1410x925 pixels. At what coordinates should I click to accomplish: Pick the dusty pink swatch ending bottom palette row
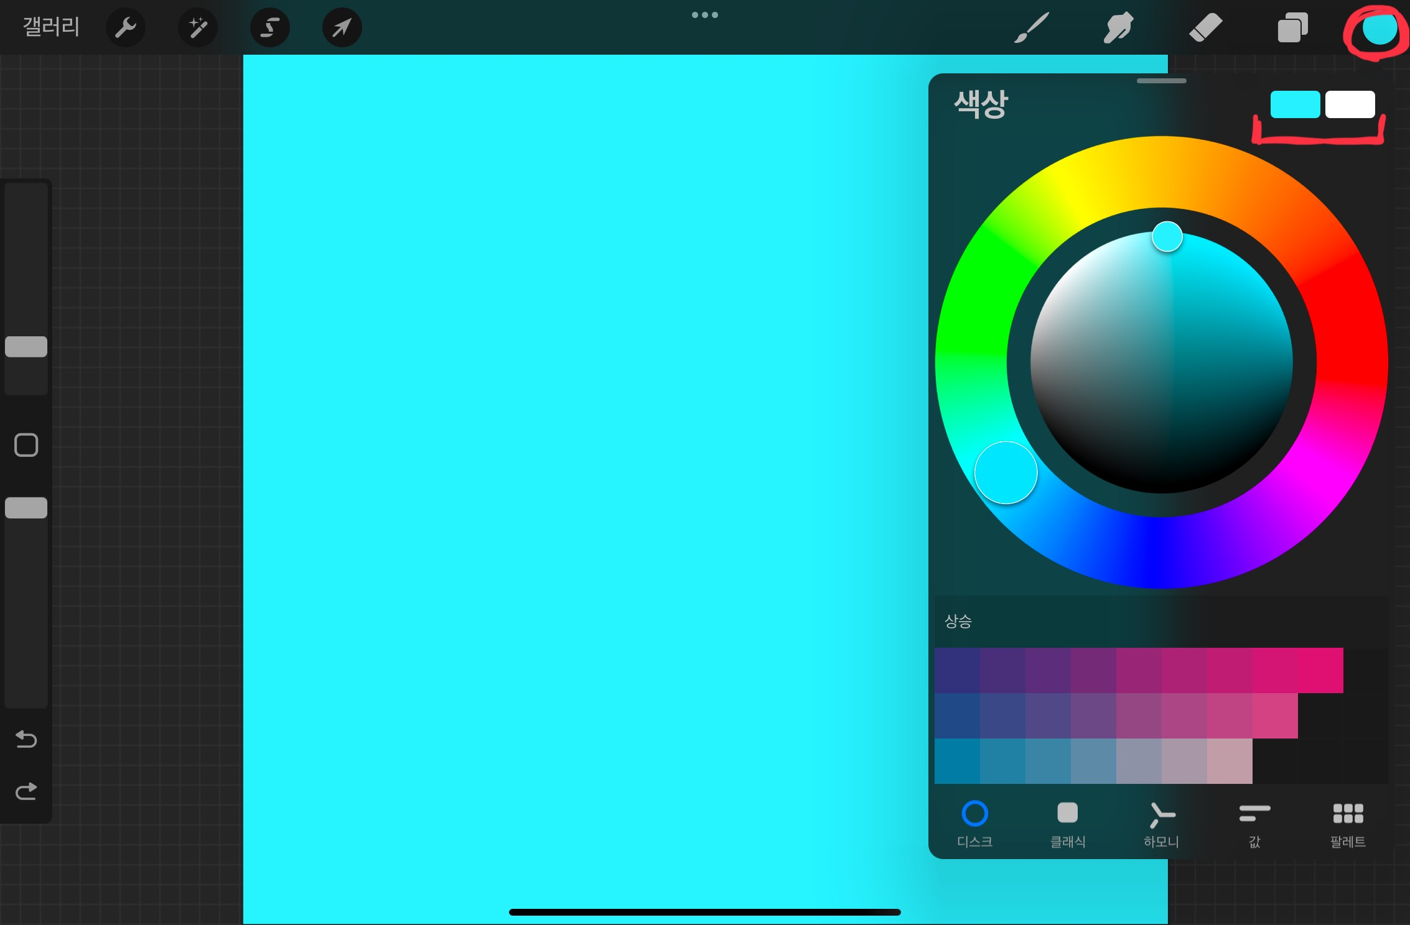click(1230, 761)
